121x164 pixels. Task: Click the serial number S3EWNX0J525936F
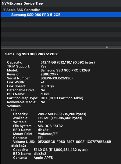click(57, 78)
